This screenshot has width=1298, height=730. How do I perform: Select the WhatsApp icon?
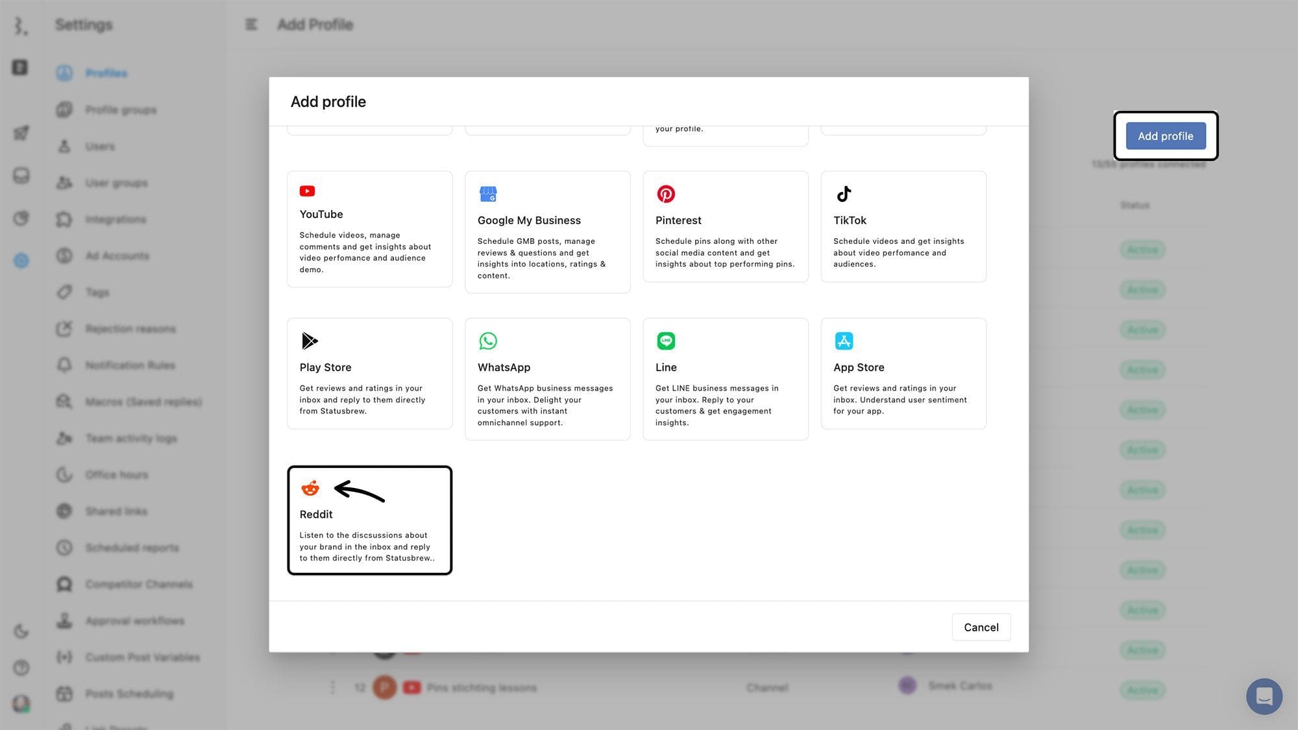pos(487,341)
